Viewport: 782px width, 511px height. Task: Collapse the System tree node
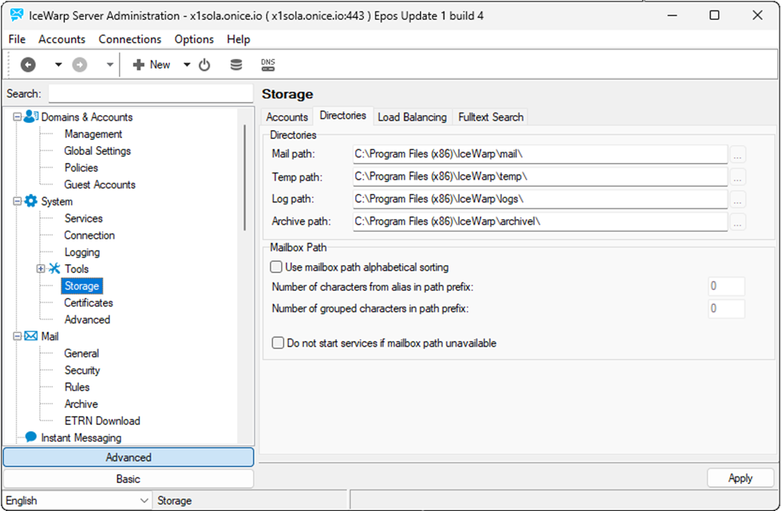tap(17, 201)
